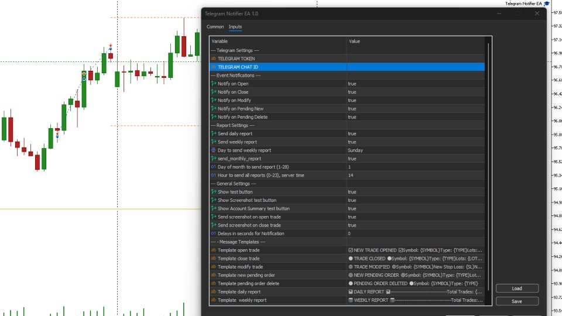Click the DAILY REPORT template value

coord(416,291)
